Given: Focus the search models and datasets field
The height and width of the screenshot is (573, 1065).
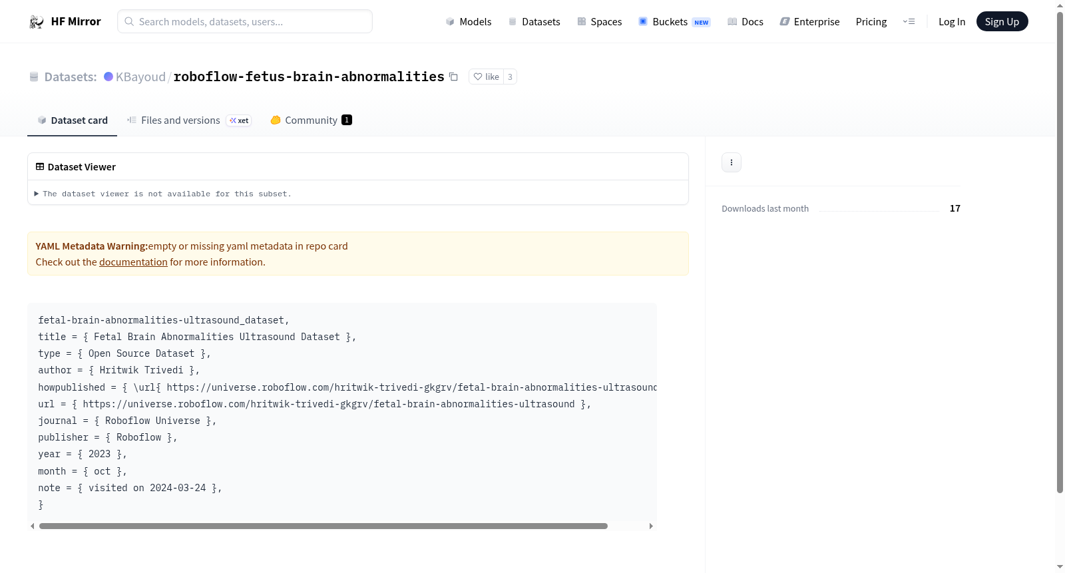Looking at the screenshot, I should (x=245, y=21).
